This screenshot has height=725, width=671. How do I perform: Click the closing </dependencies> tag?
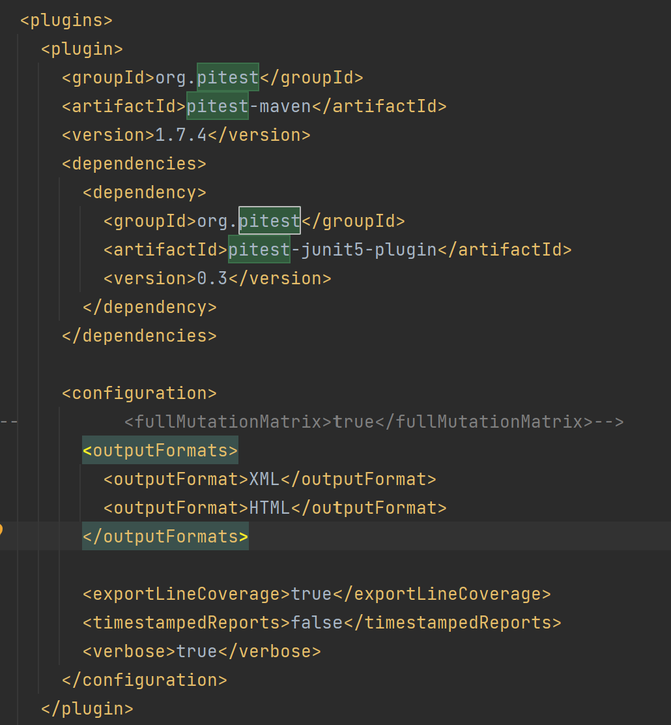pyautogui.click(x=139, y=336)
